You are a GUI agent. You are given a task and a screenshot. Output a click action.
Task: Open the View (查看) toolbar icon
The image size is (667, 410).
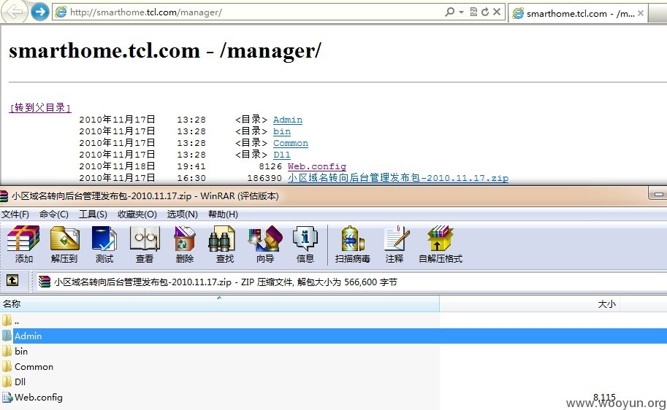145,244
